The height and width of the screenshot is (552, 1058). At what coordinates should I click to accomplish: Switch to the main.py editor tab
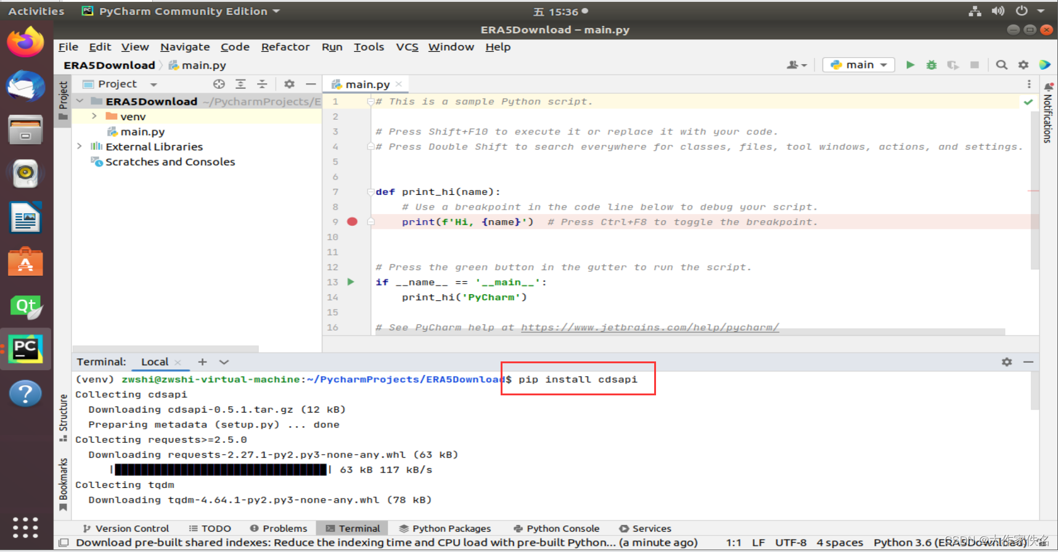pos(367,84)
